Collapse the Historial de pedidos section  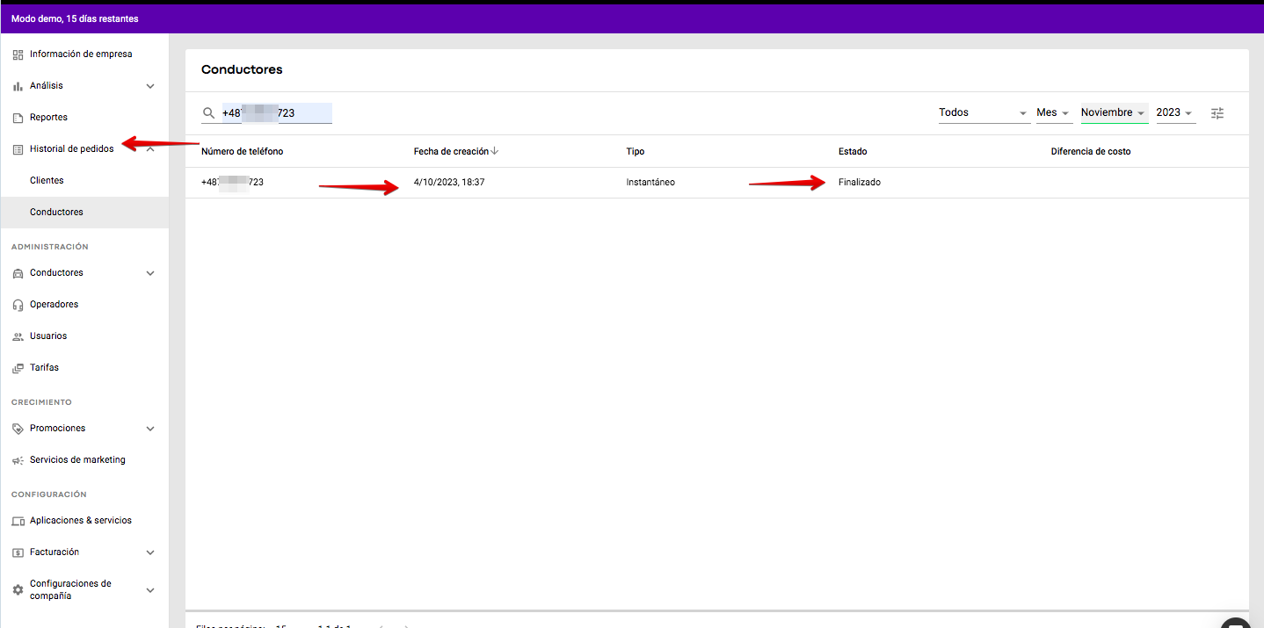[150, 149]
